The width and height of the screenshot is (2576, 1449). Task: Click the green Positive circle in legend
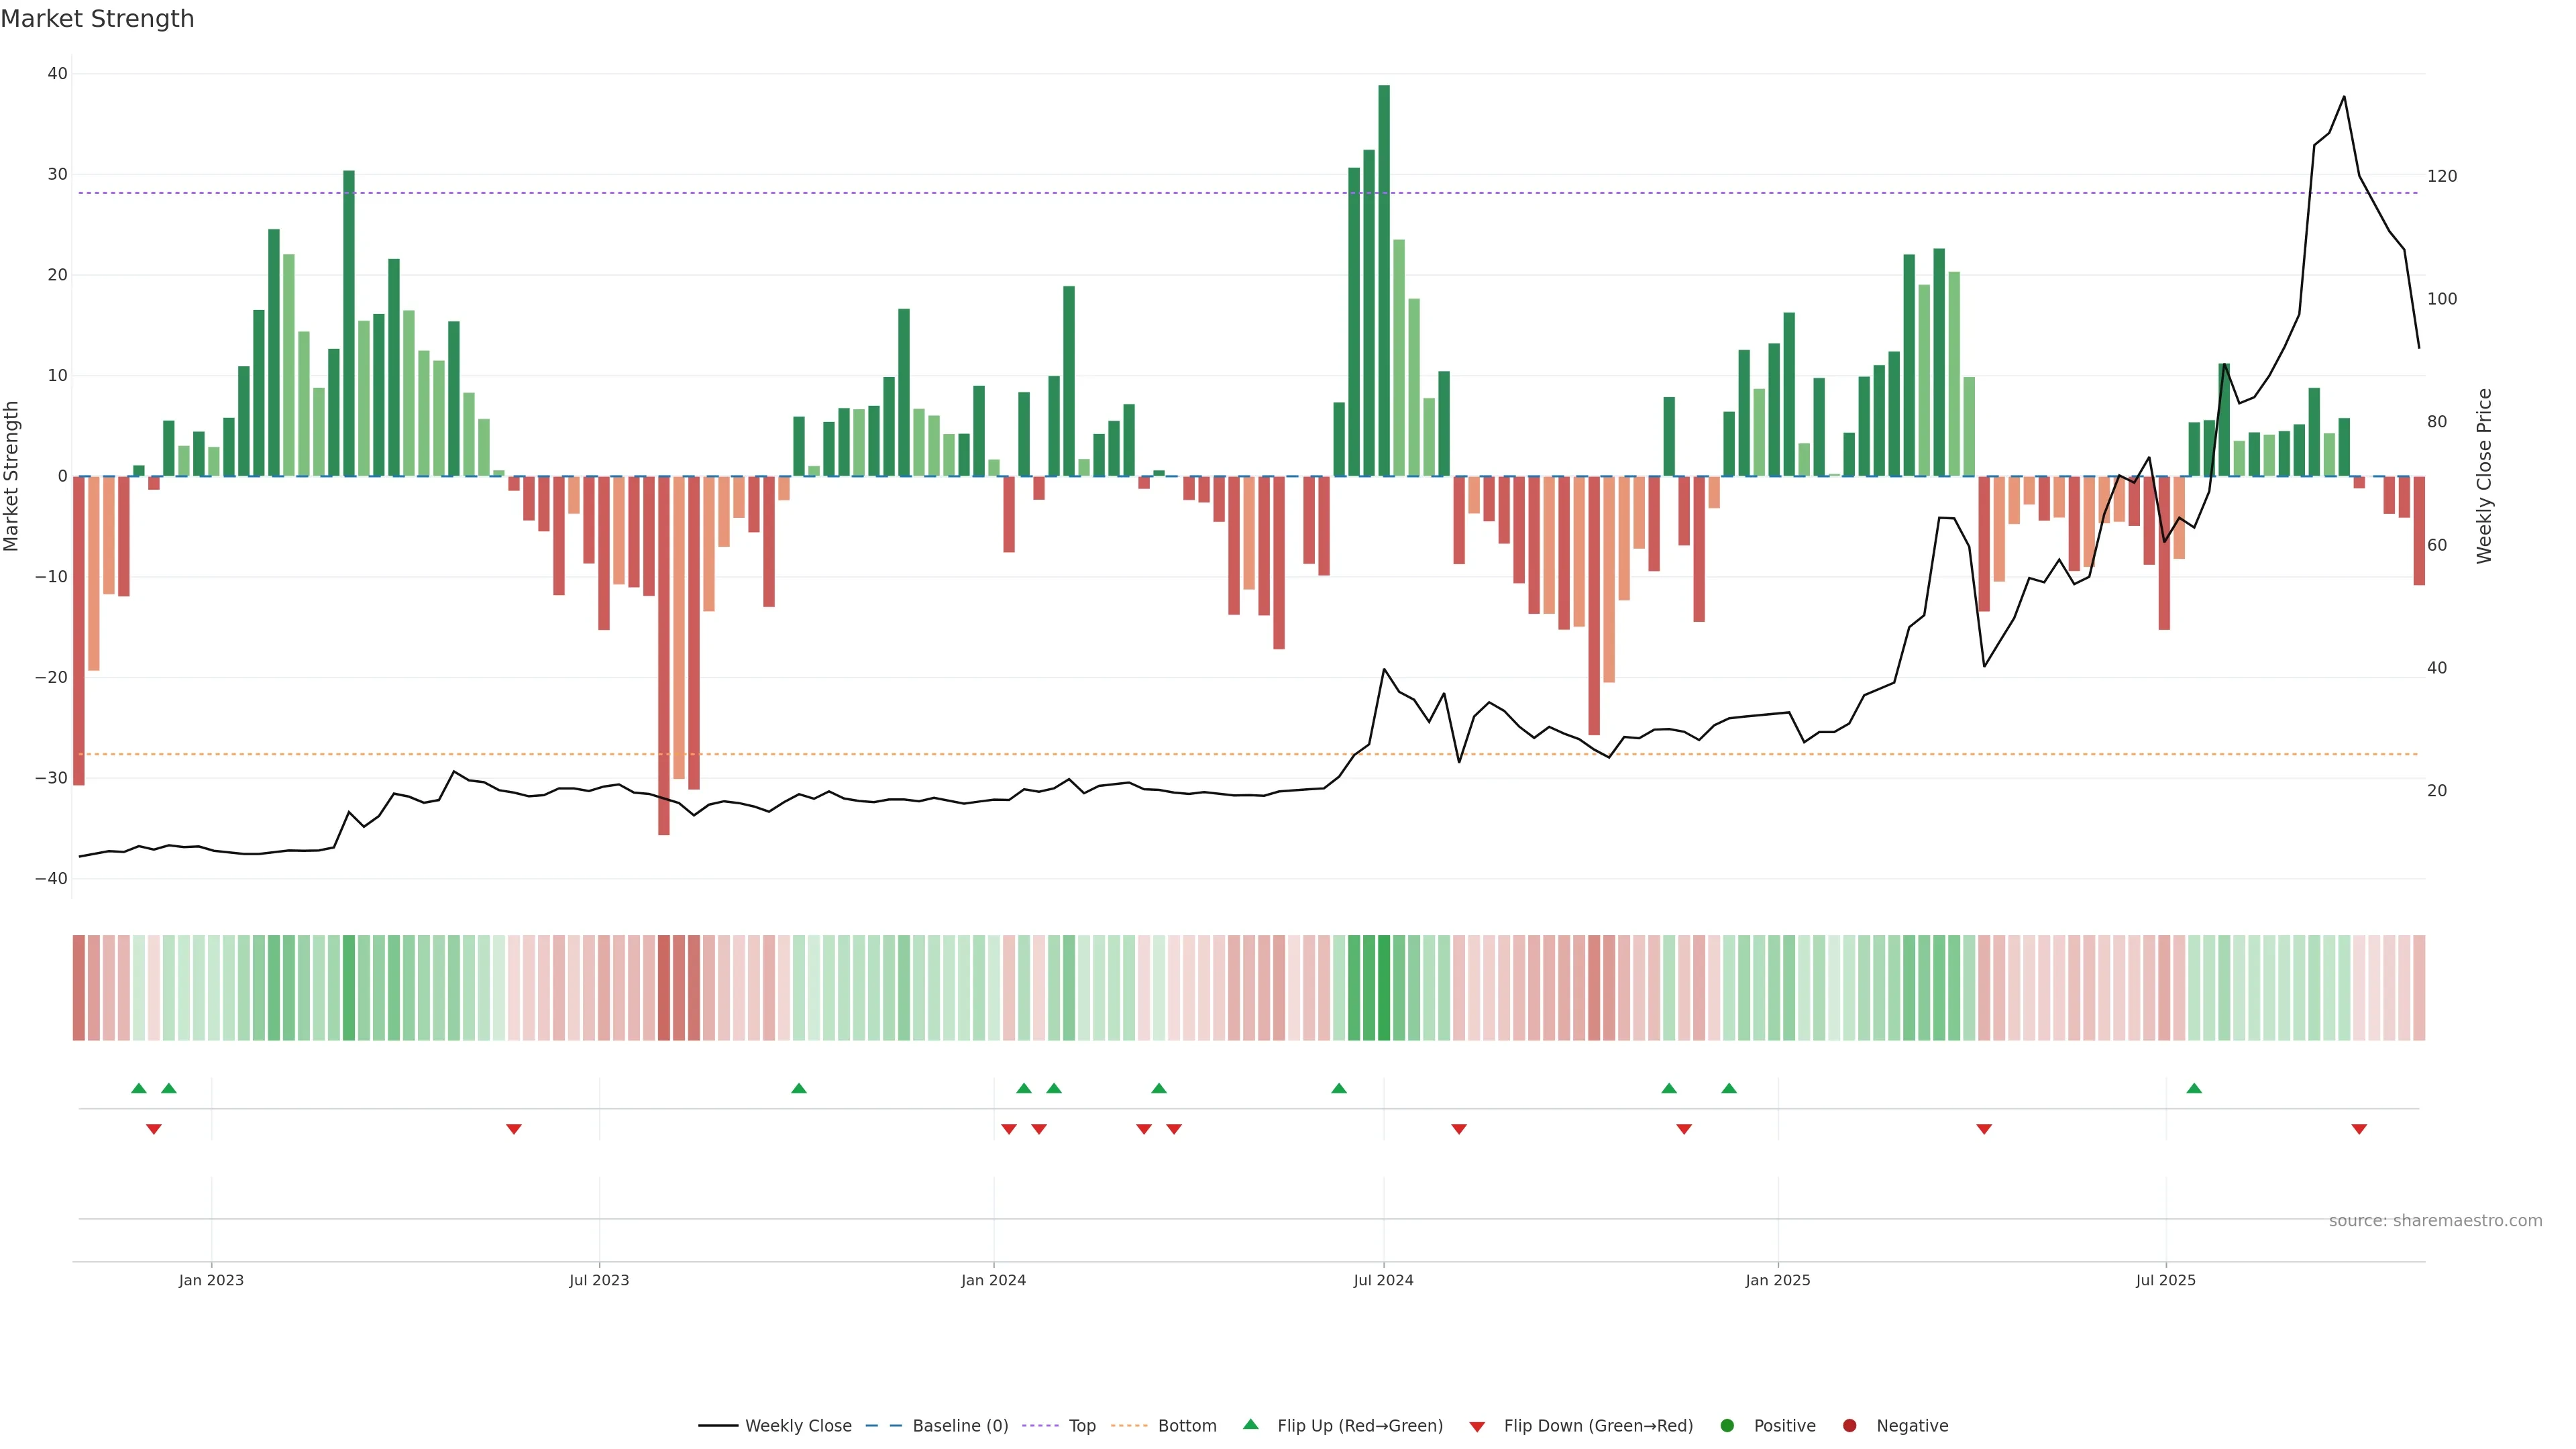point(1727,1426)
